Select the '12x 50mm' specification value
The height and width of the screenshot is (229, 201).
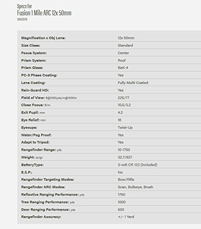126,38
